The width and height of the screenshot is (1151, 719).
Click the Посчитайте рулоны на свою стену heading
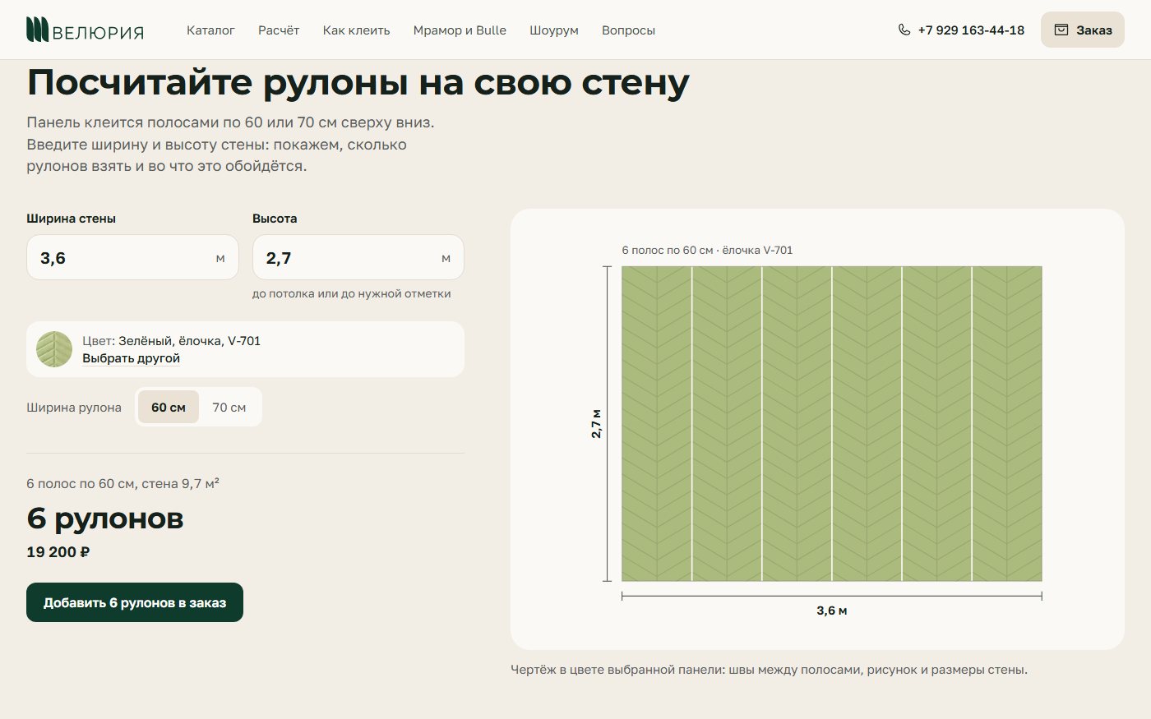tap(358, 82)
